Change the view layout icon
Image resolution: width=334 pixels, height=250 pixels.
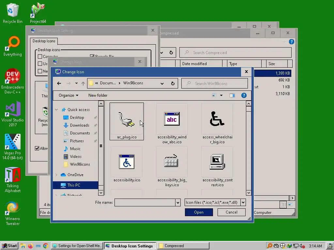click(214, 95)
